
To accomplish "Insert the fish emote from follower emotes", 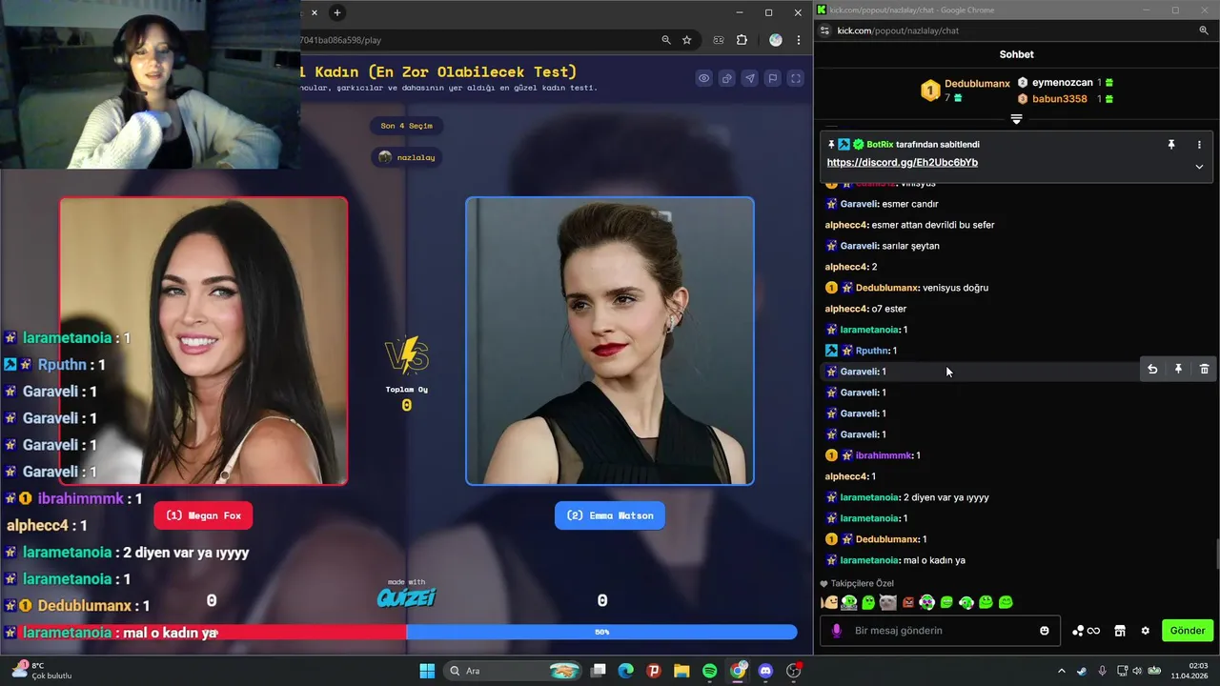I will pos(829,602).
